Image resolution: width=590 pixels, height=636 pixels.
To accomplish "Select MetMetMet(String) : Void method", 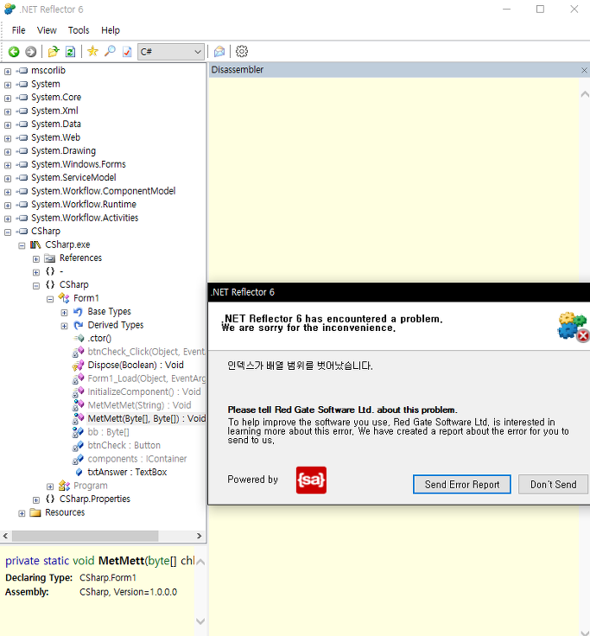I will pos(139,405).
